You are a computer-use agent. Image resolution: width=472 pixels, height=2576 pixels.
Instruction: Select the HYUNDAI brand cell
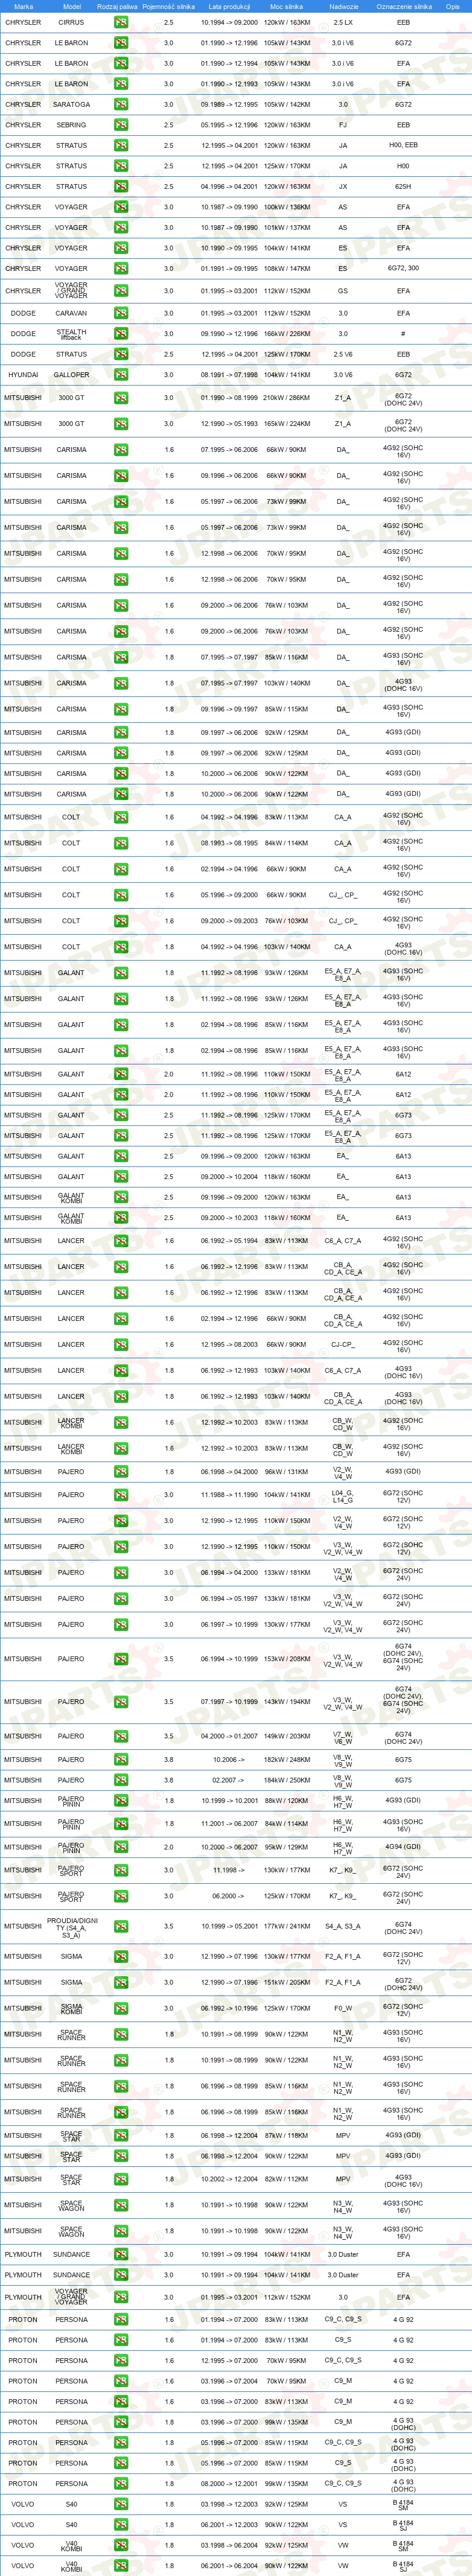[x=23, y=375]
